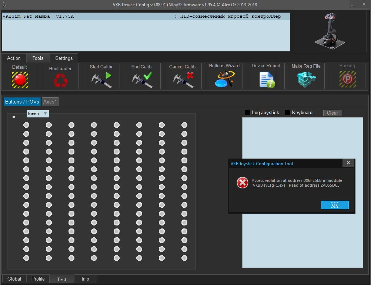Image resolution: width=371 pixels, height=285 pixels.
Task: Finish calibration using End Calibr icon
Action: [x=142, y=79]
